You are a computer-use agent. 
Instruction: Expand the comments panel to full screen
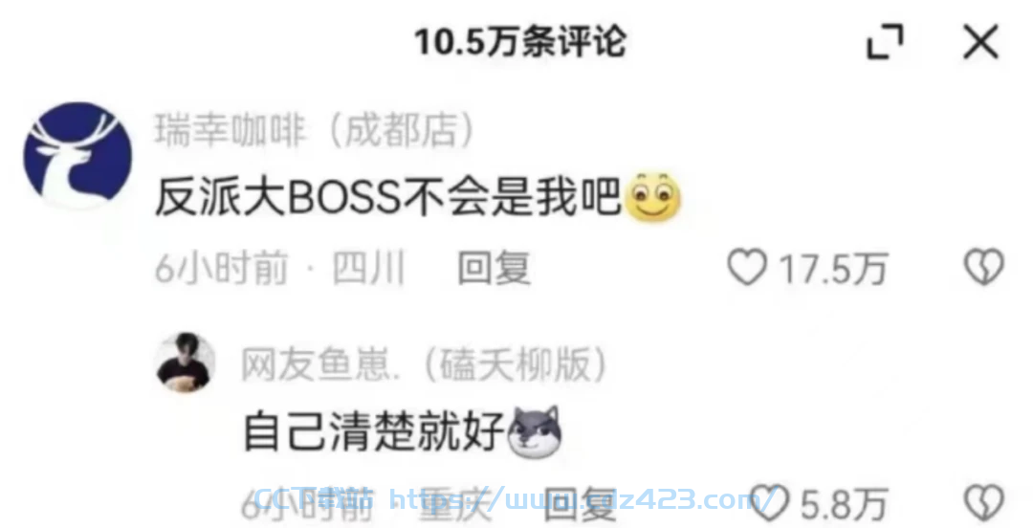tap(885, 42)
